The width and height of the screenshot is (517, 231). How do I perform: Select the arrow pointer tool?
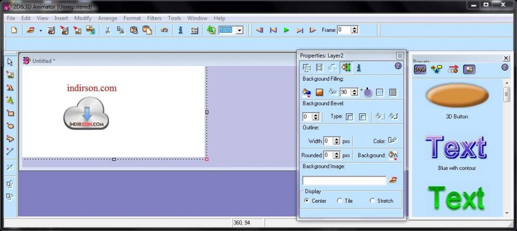pyautogui.click(x=10, y=62)
